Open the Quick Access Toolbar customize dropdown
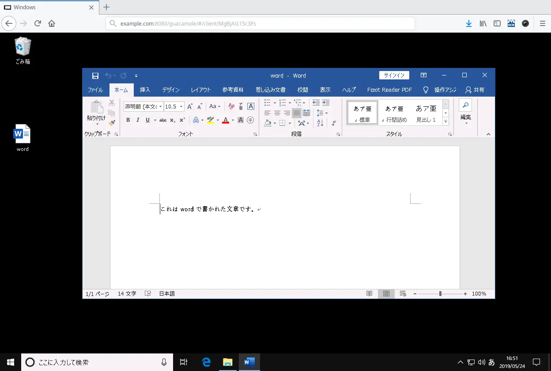The image size is (551, 371). point(136,76)
